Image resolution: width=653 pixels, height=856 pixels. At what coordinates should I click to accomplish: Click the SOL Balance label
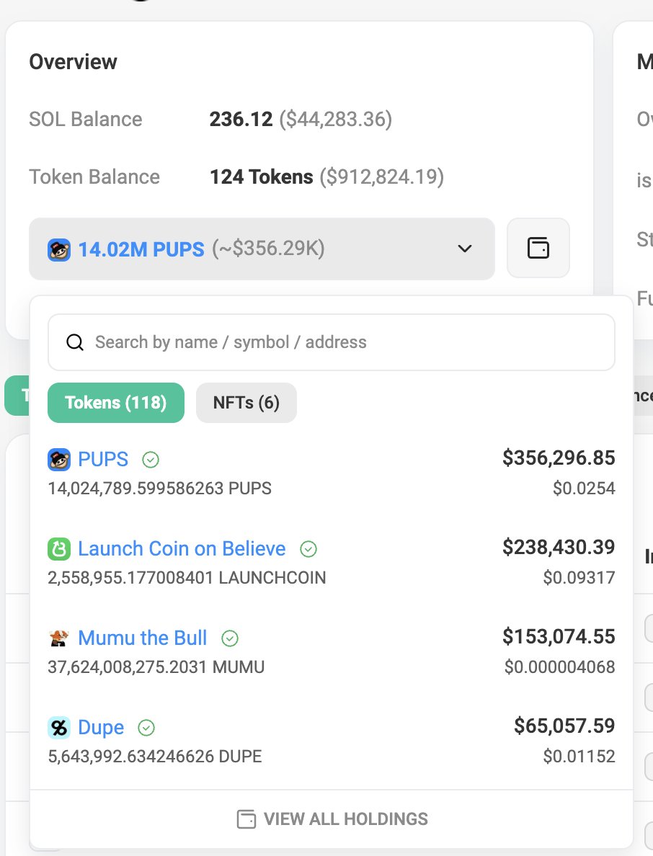(x=86, y=119)
